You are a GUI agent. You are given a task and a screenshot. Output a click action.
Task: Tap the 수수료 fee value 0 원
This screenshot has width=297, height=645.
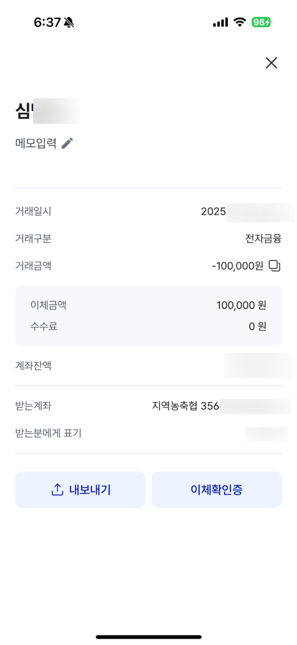point(257,326)
